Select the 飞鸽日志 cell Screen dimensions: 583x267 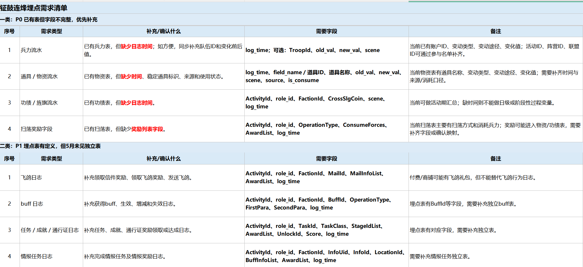[x=52, y=178]
